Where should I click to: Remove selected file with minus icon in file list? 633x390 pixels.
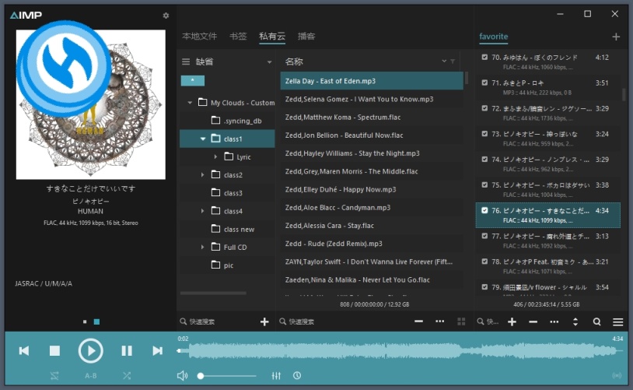coord(418,321)
